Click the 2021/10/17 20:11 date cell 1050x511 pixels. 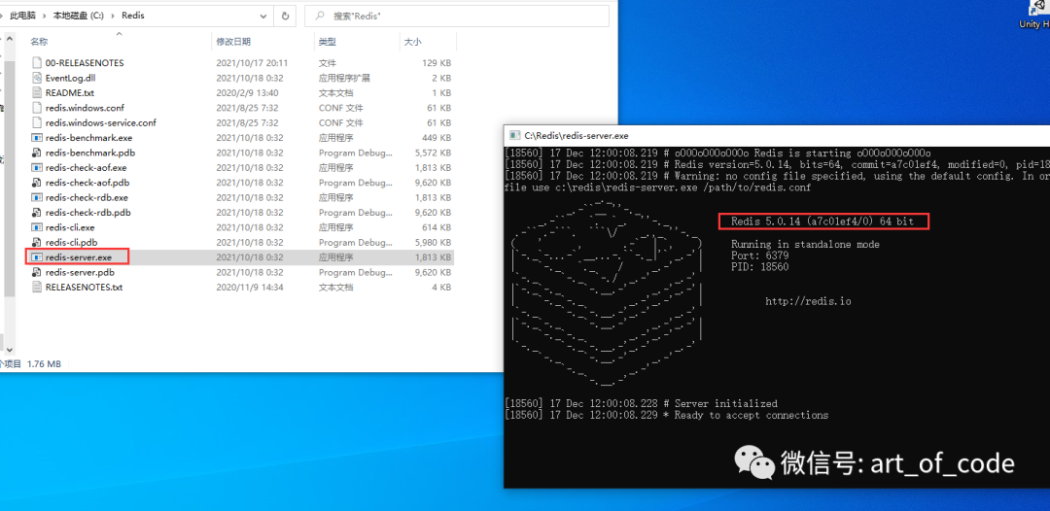[252, 63]
